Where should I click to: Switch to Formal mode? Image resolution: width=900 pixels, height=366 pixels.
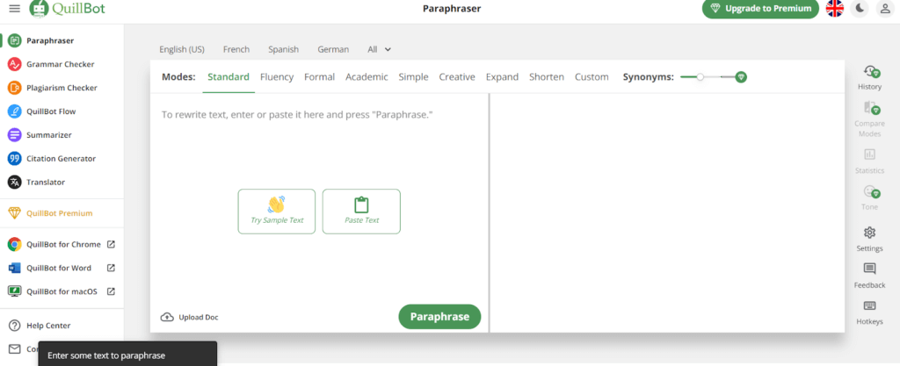tap(320, 76)
